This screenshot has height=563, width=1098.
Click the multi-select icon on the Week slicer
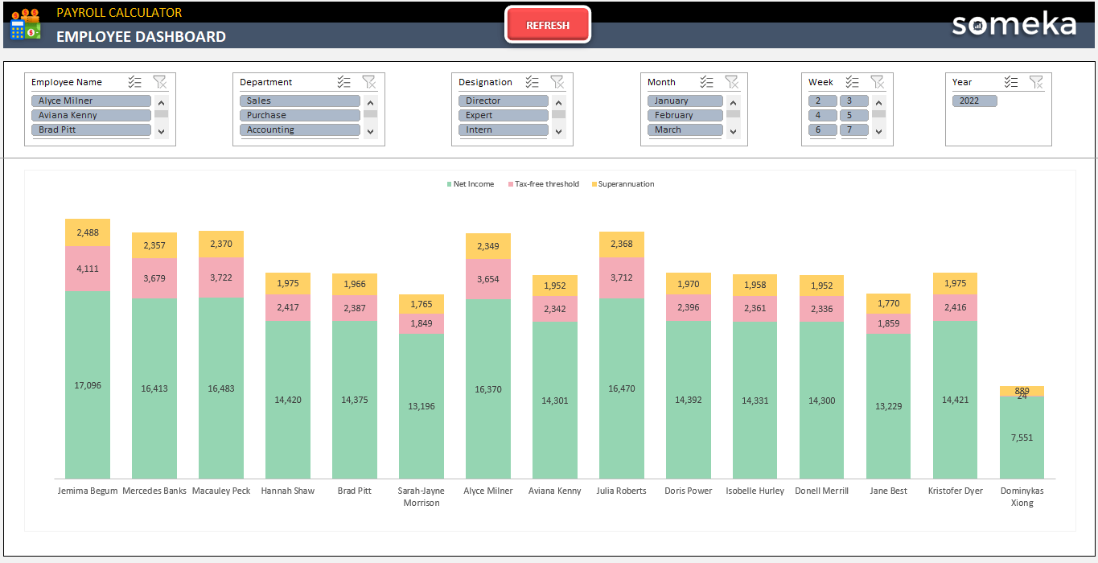point(852,81)
